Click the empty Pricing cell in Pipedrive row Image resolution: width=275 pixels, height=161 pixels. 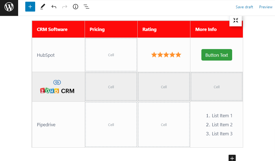click(111, 125)
